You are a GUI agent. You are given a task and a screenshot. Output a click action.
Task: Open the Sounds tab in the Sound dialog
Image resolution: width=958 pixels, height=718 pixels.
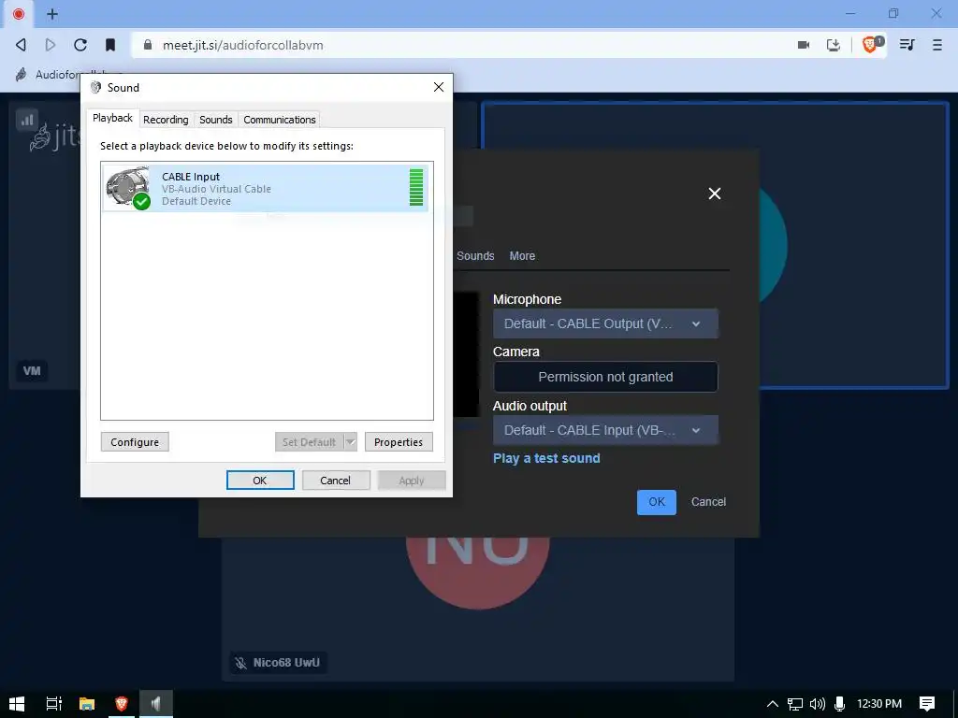click(x=216, y=120)
